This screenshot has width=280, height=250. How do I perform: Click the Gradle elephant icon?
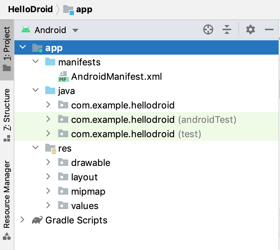37,220
